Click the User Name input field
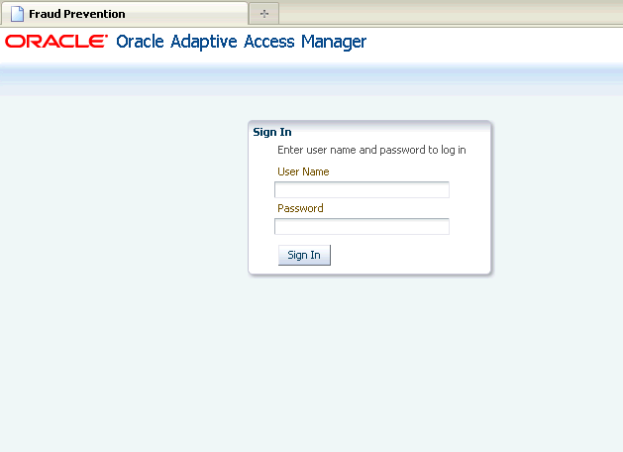 coord(362,189)
